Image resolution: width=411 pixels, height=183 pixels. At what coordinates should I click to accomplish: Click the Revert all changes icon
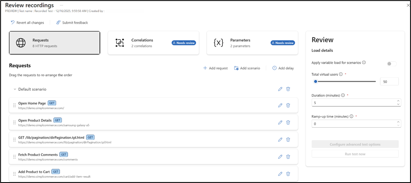click(x=13, y=23)
